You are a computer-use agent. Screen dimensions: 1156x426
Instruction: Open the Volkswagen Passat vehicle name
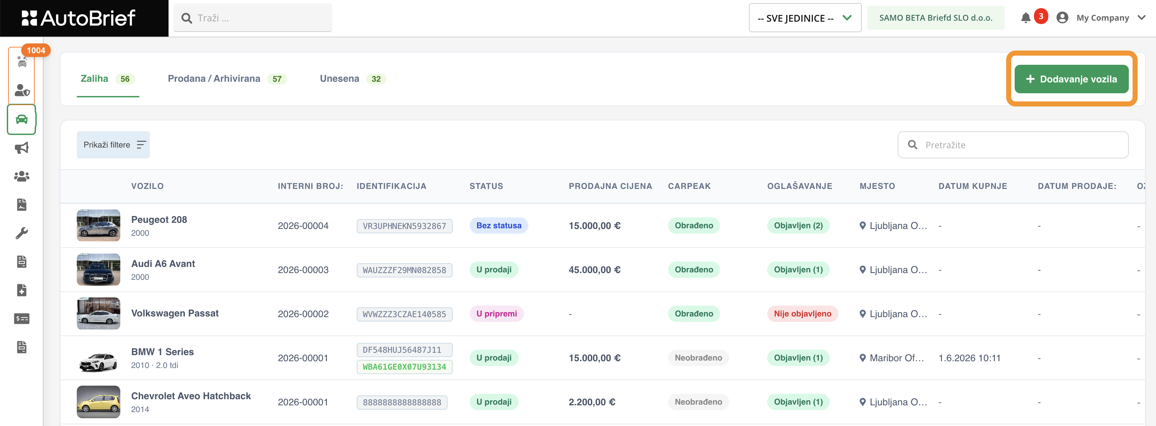point(175,313)
